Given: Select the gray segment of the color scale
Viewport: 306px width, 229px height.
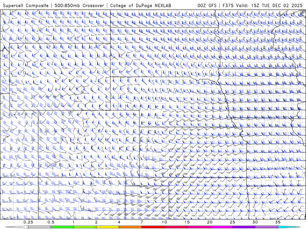Looking at the screenshot, I should click(x=39, y=227).
